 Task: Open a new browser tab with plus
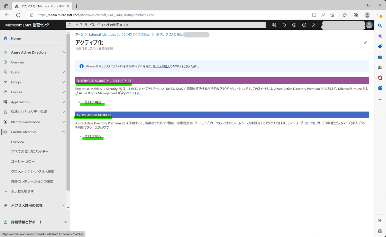76,6
